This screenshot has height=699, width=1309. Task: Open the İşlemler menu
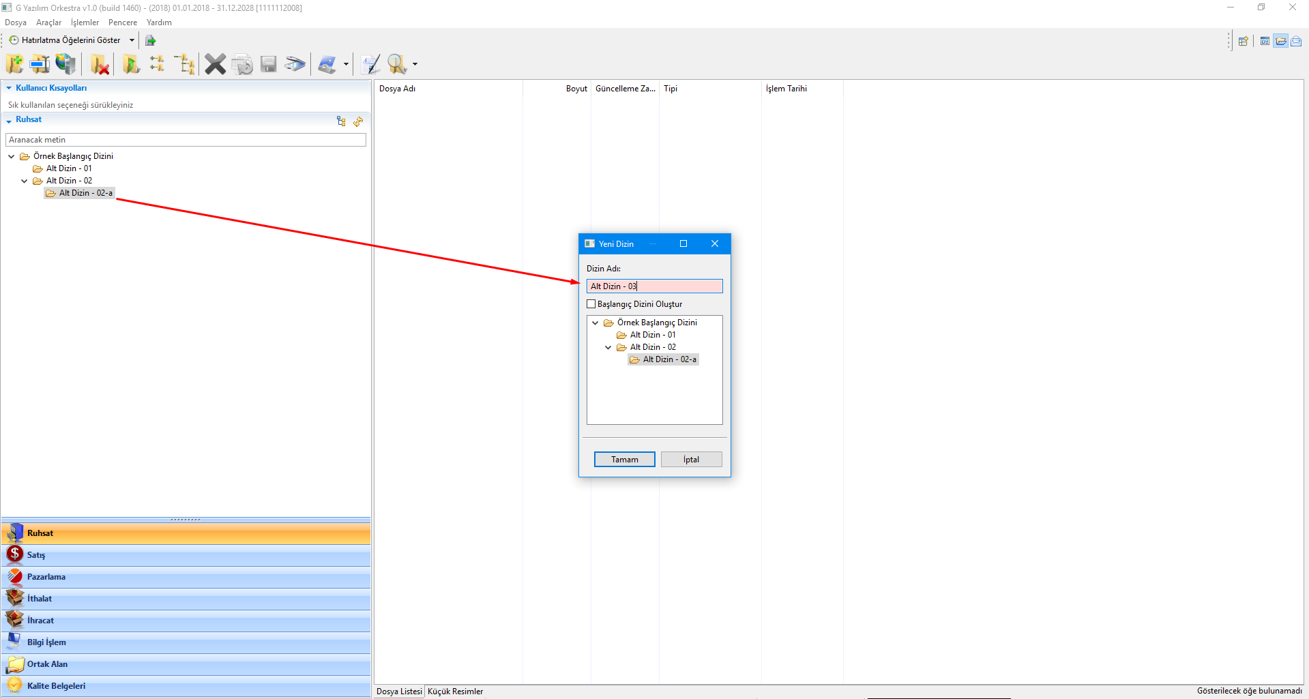pyautogui.click(x=85, y=23)
